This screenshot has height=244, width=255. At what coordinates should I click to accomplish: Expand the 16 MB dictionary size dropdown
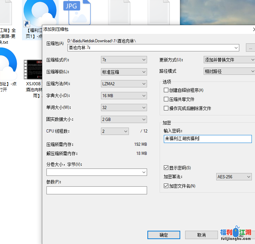click(x=124, y=96)
